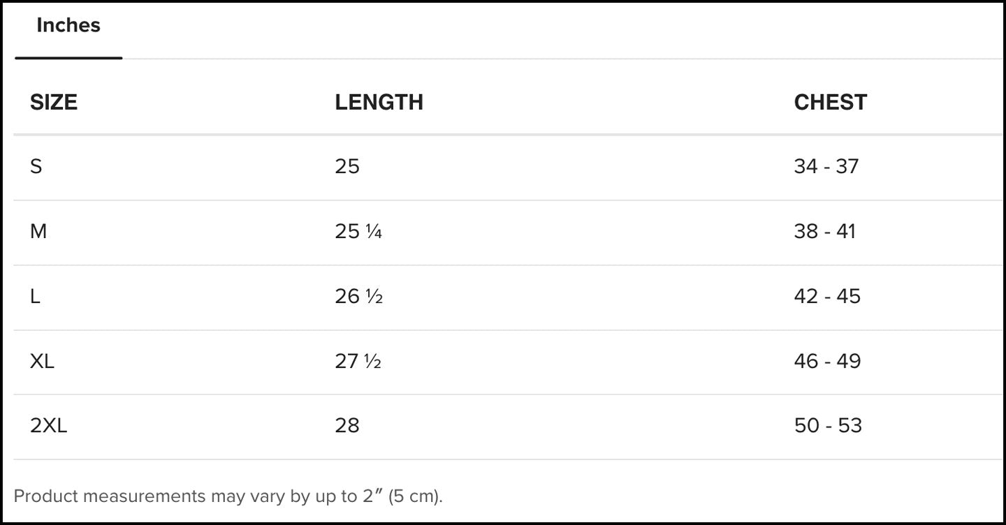
Task: Select size M row
Action: (38, 231)
